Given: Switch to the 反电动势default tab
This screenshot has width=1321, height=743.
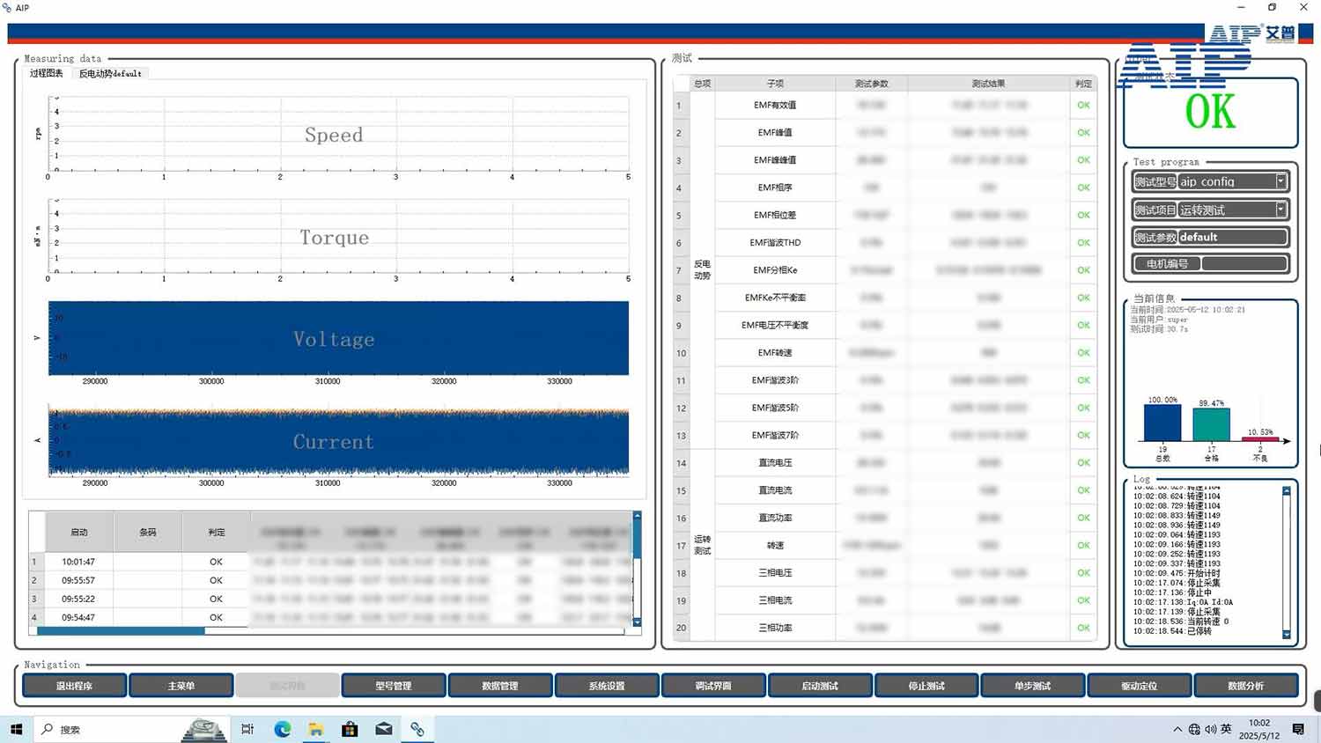Looking at the screenshot, I should tap(110, 73).
